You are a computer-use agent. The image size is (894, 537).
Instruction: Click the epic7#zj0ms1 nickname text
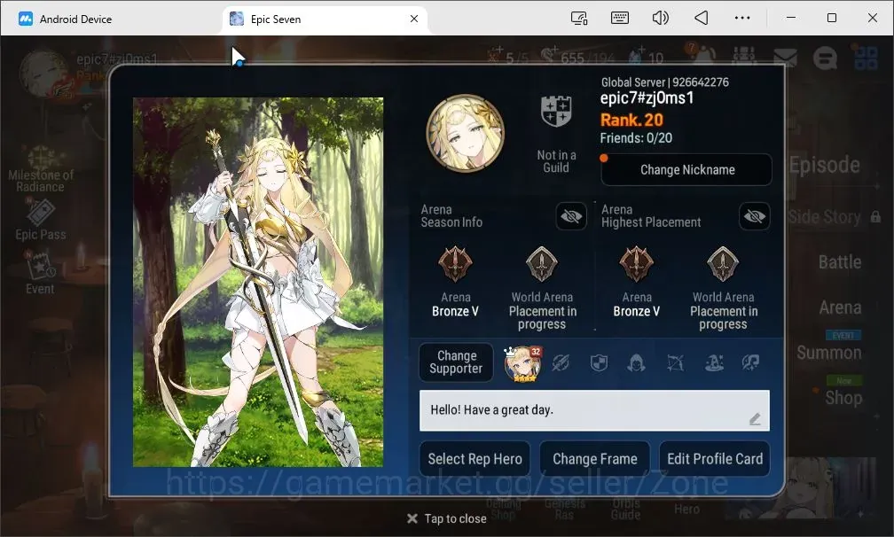click(647, 98)
